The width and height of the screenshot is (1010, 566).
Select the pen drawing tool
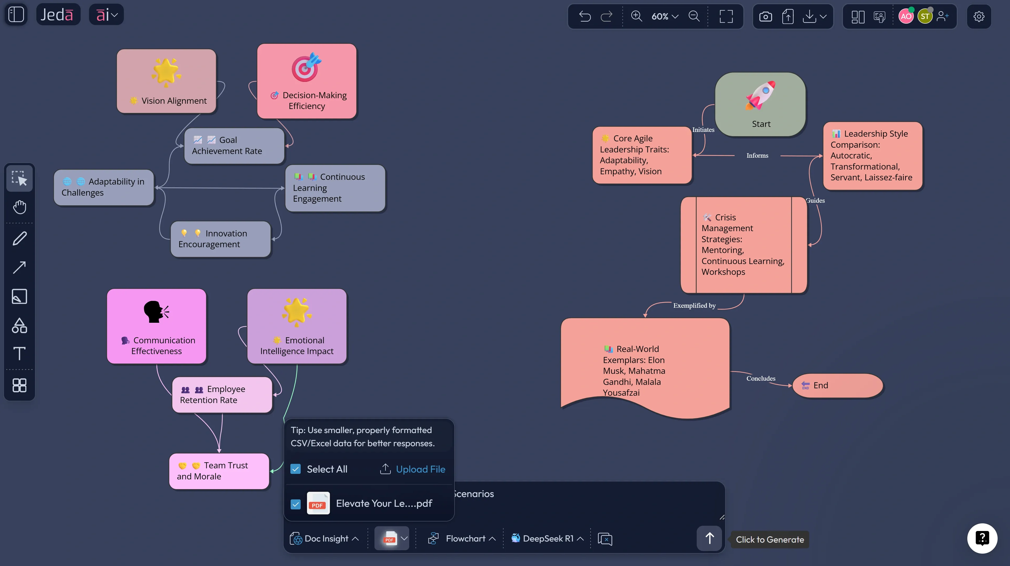click(19, 238)
